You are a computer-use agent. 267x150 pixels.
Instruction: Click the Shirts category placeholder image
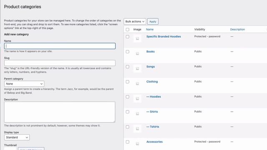pos(137,114)
